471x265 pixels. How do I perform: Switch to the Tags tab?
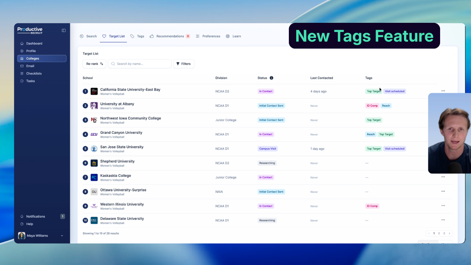click(x=137, y=36)
